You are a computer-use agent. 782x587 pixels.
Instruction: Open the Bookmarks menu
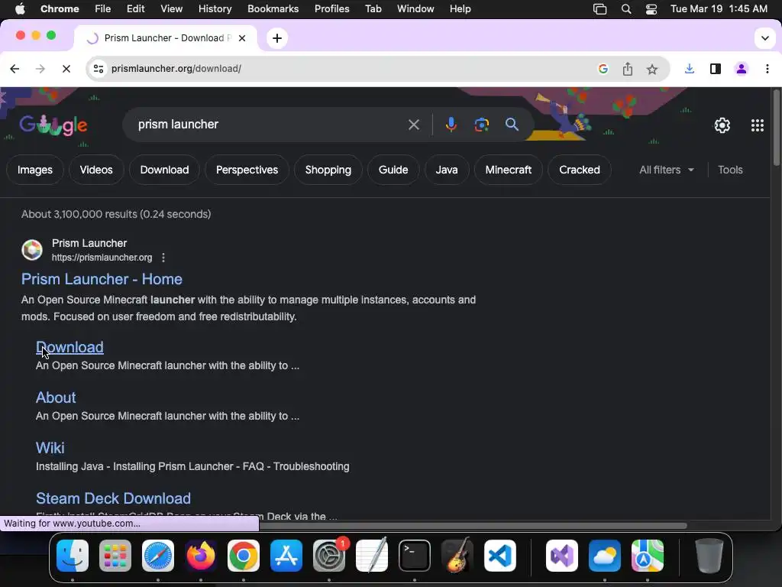click(x=273, y=9)
